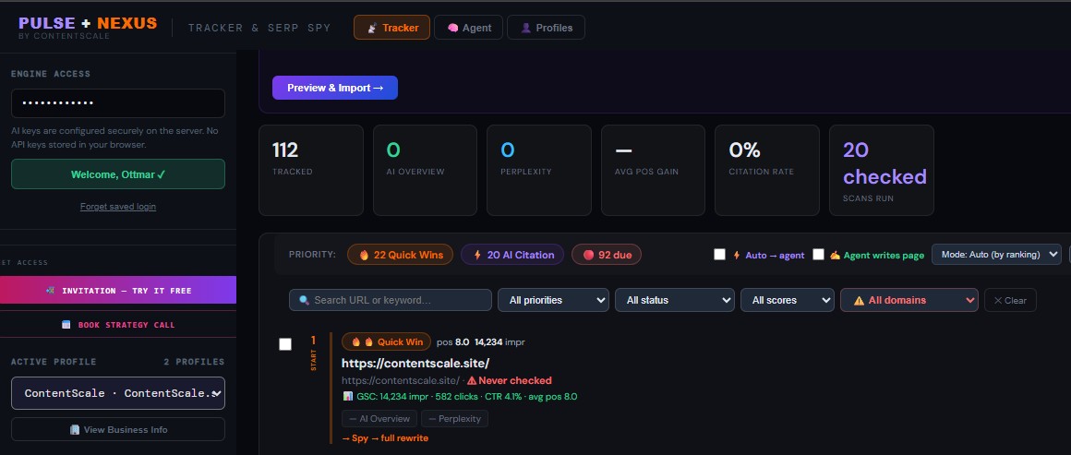
Task: Select the contentscale.site row checkbox
Action: coord(285,343)
